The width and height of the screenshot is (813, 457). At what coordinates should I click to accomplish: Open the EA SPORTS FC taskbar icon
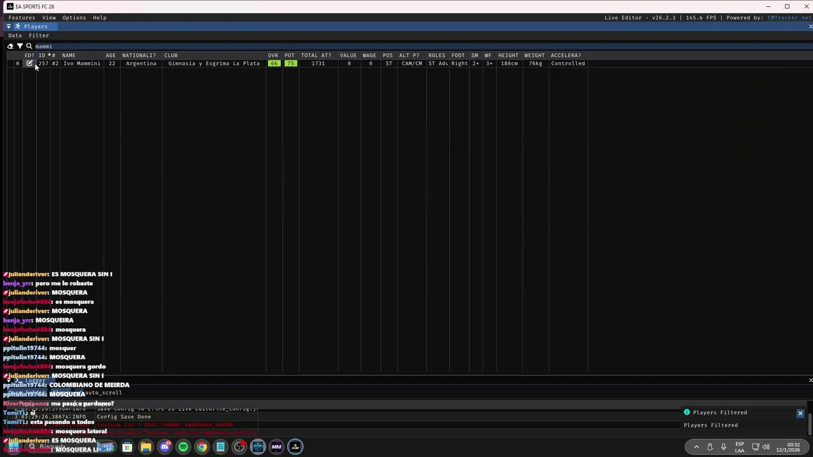(295, 447)
